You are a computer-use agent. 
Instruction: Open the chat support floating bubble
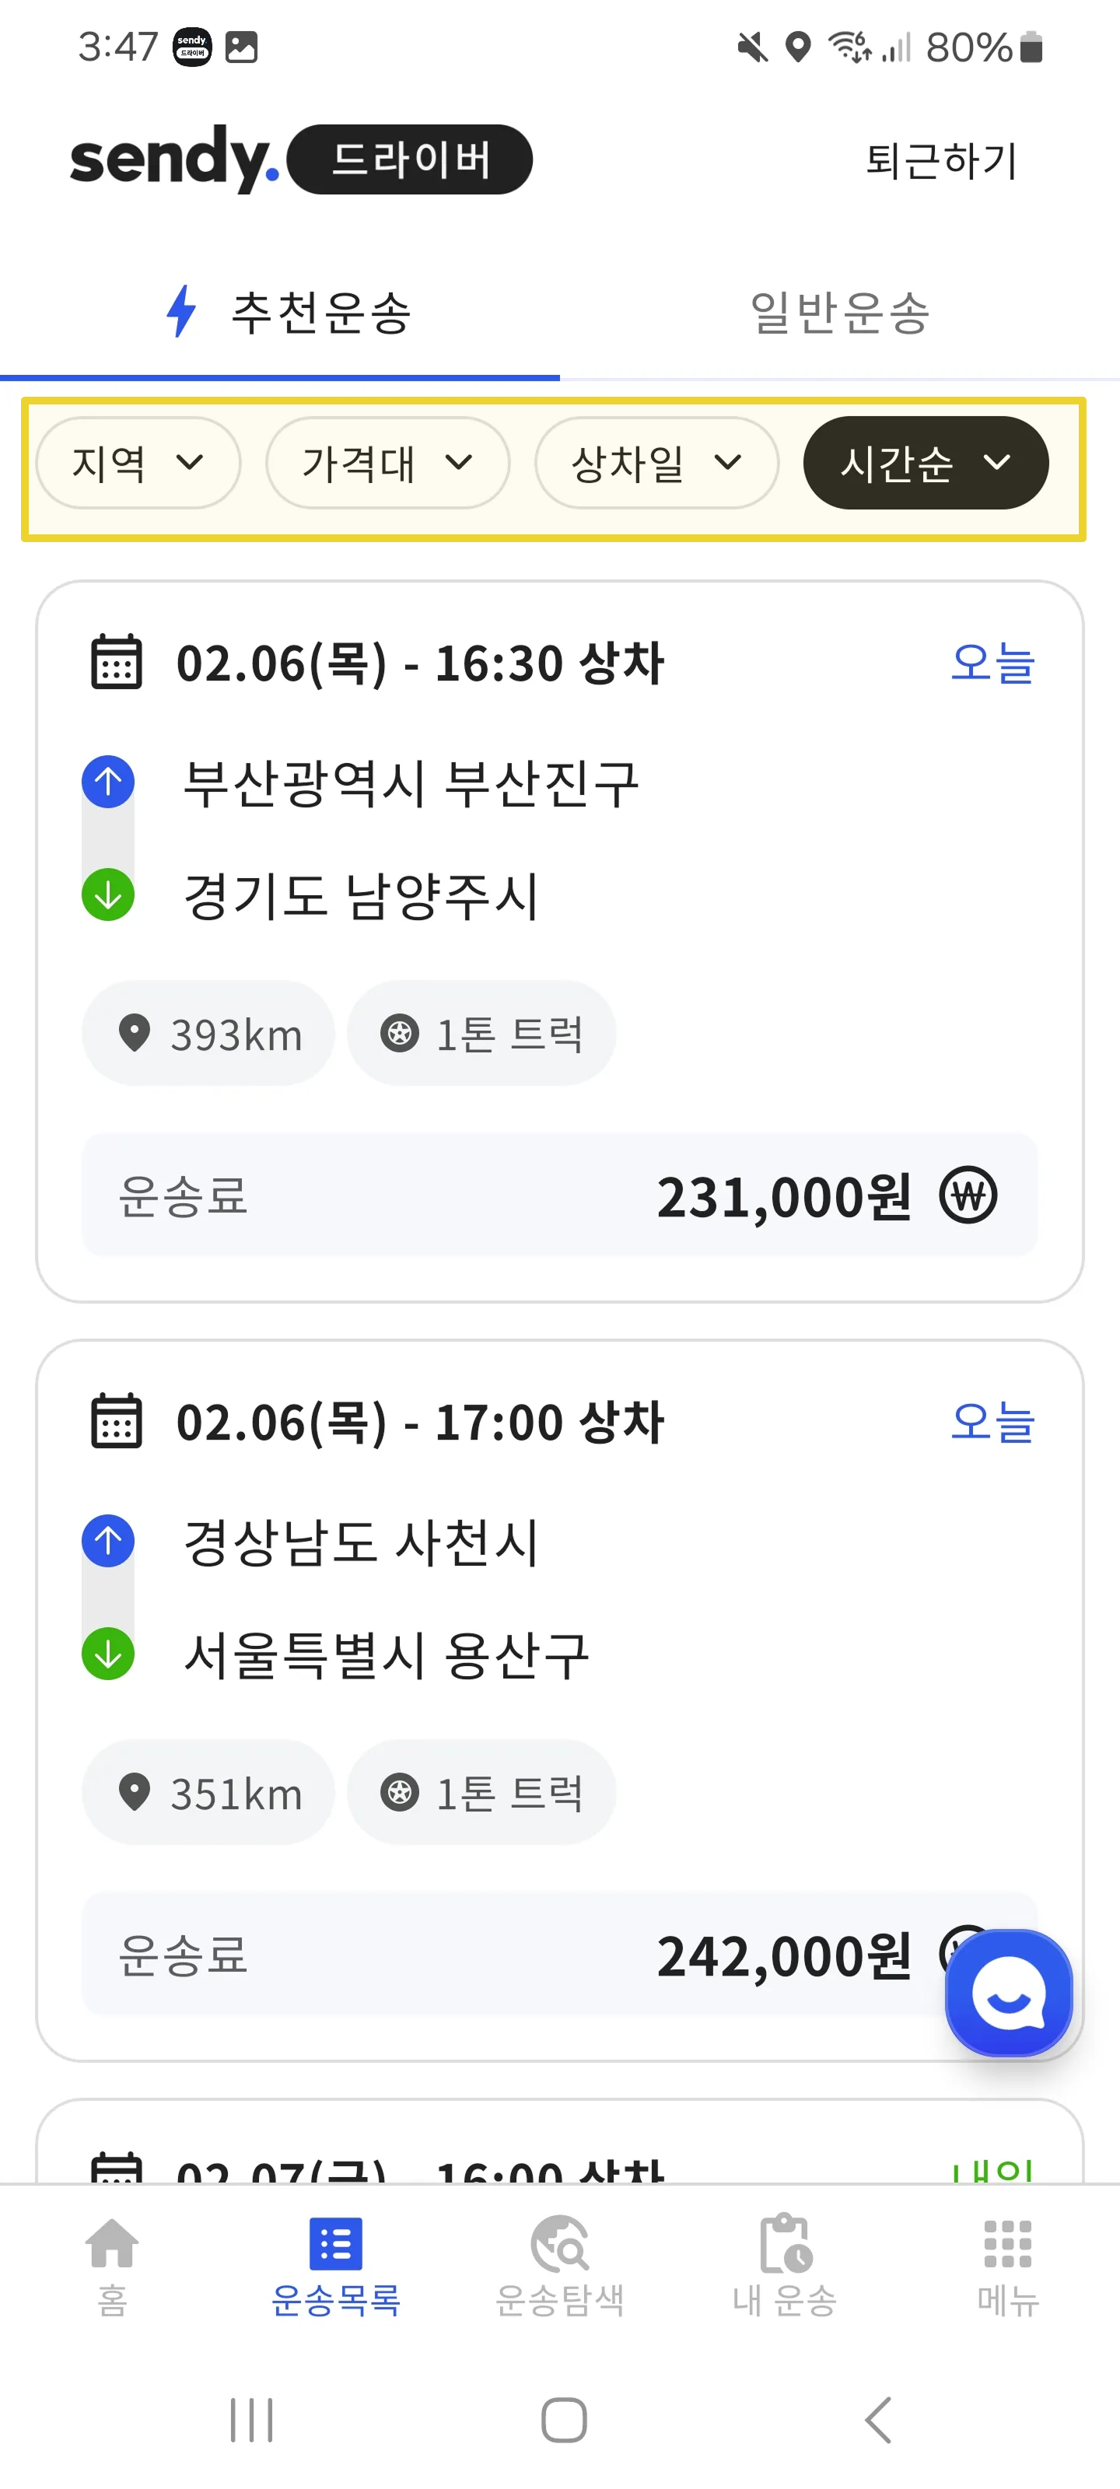[1008, 1994]
